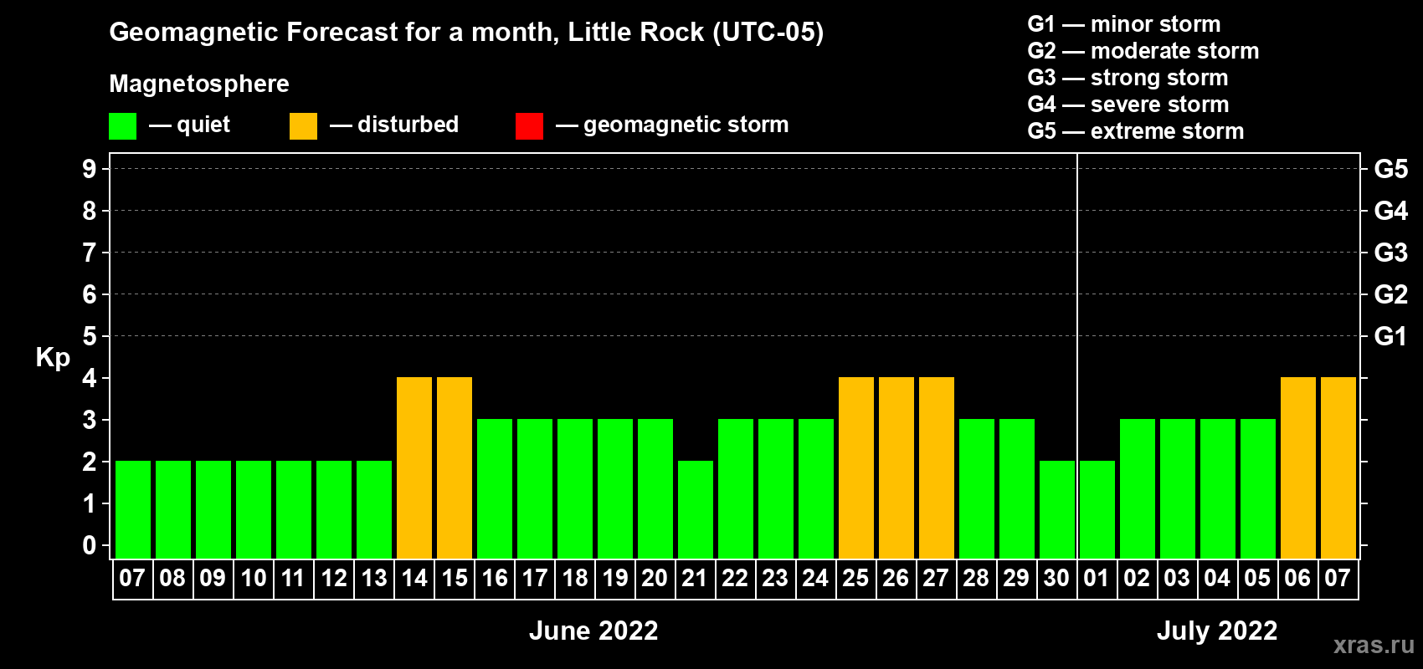Screen dimensions: 1423x669
Task: Click the 'Kp' axis label
Action: coord(53,358)
